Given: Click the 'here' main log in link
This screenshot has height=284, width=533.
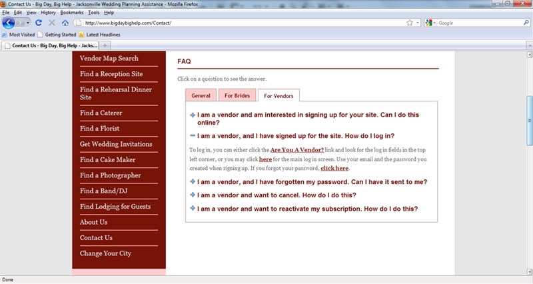Looking at the screenshot, I should pos(265,159).
